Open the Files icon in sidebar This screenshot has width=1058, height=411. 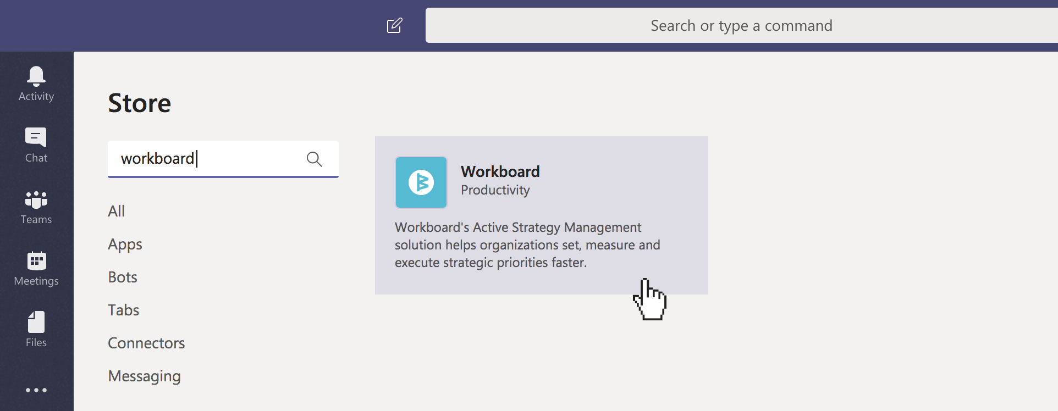[x=36, y=323]
